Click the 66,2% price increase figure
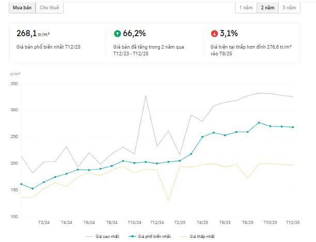Screen dimensions: 316x242 click(x=134, y=34)
